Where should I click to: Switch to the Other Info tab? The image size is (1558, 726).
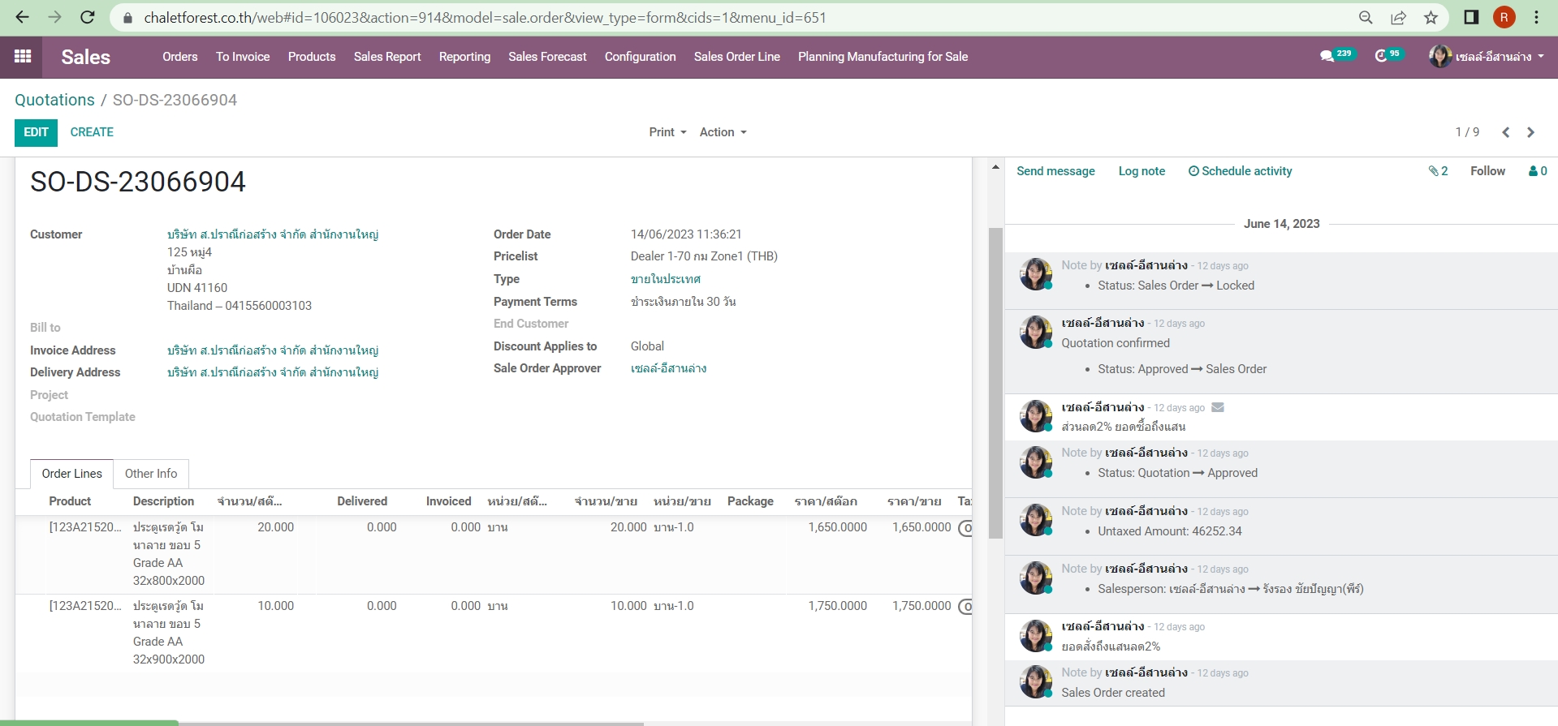[x=151, y=474]
